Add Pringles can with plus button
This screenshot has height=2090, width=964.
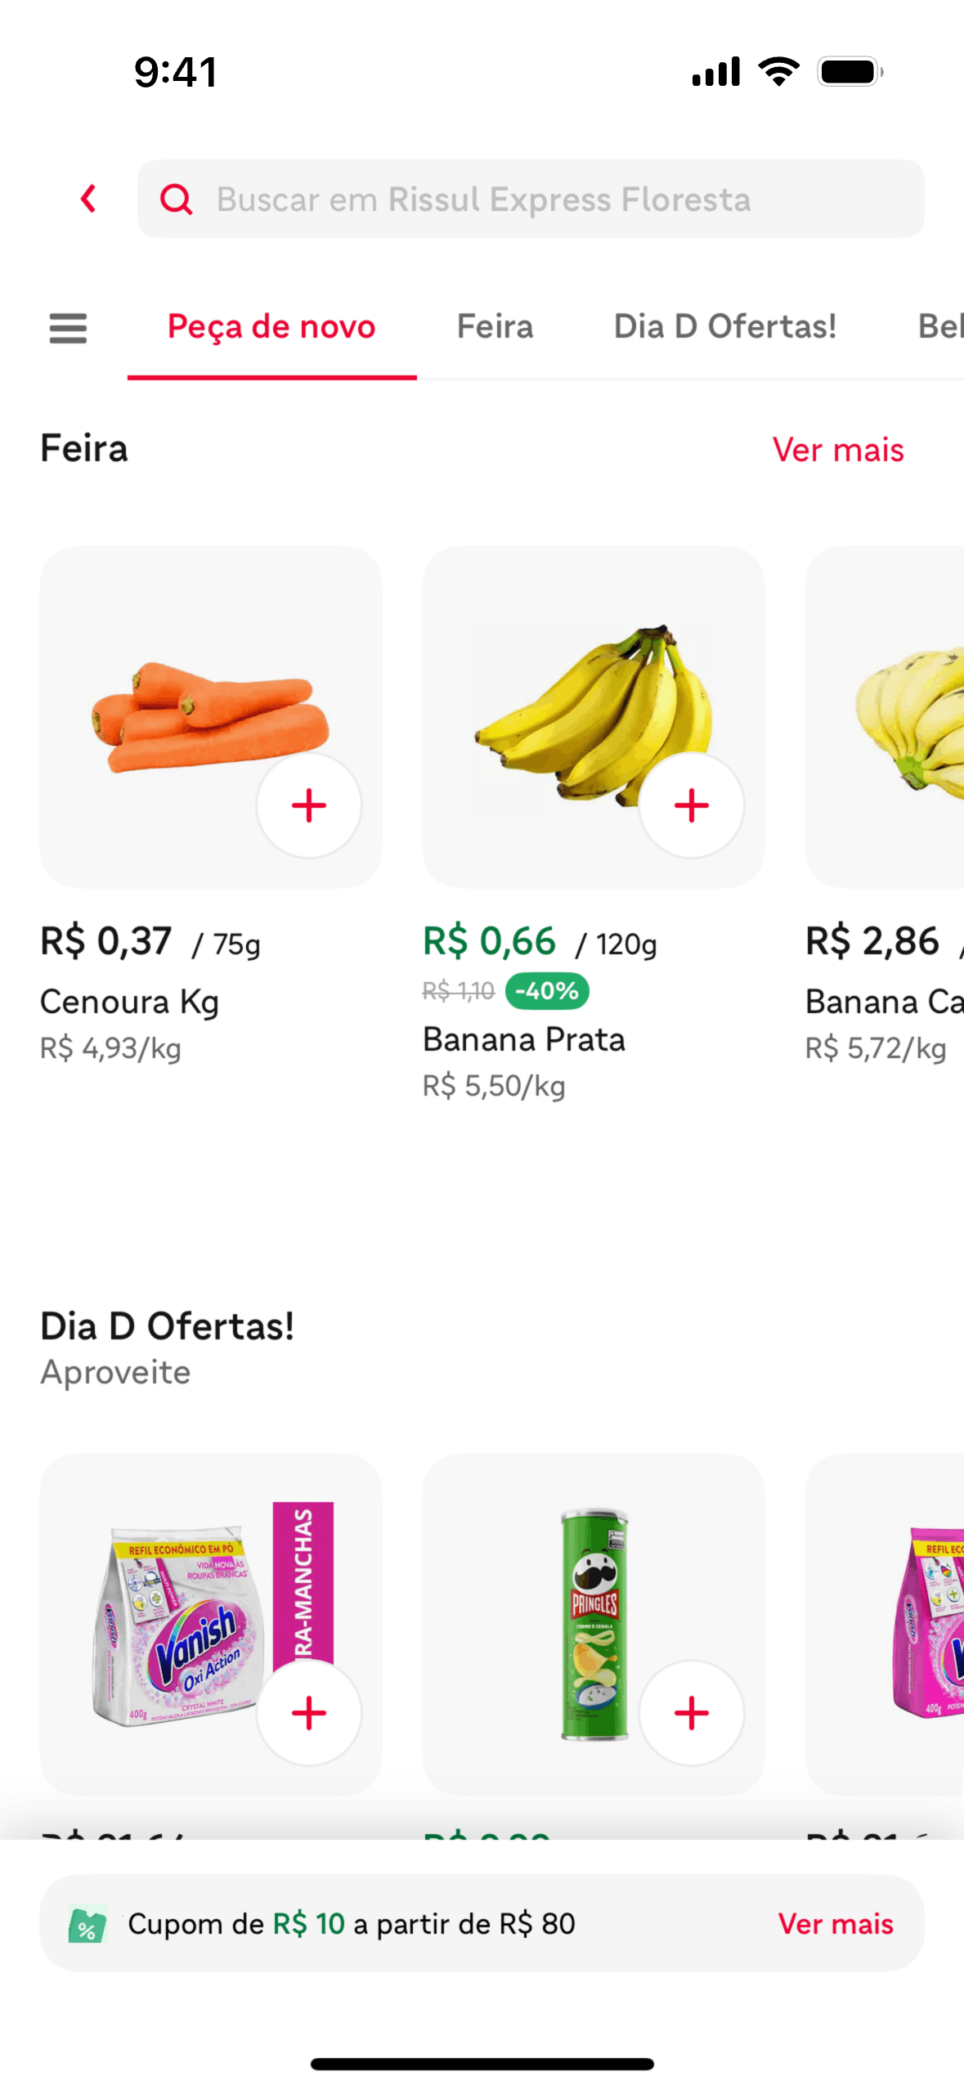(691, 1712)
